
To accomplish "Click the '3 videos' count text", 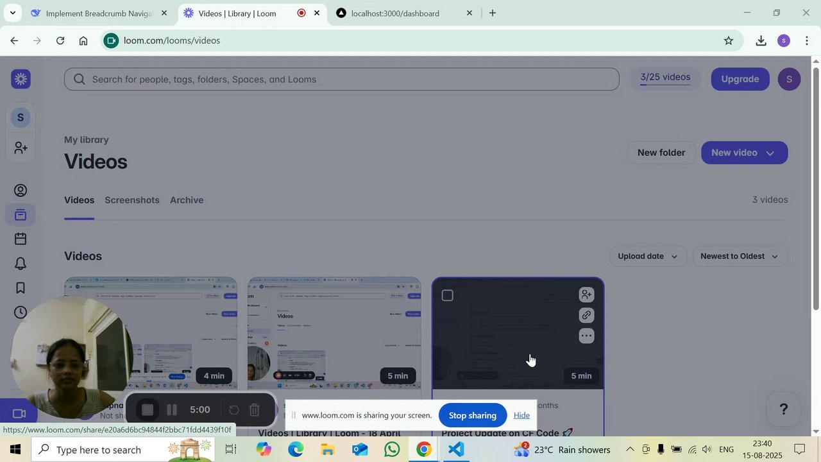I will click(x=770, y=200).
